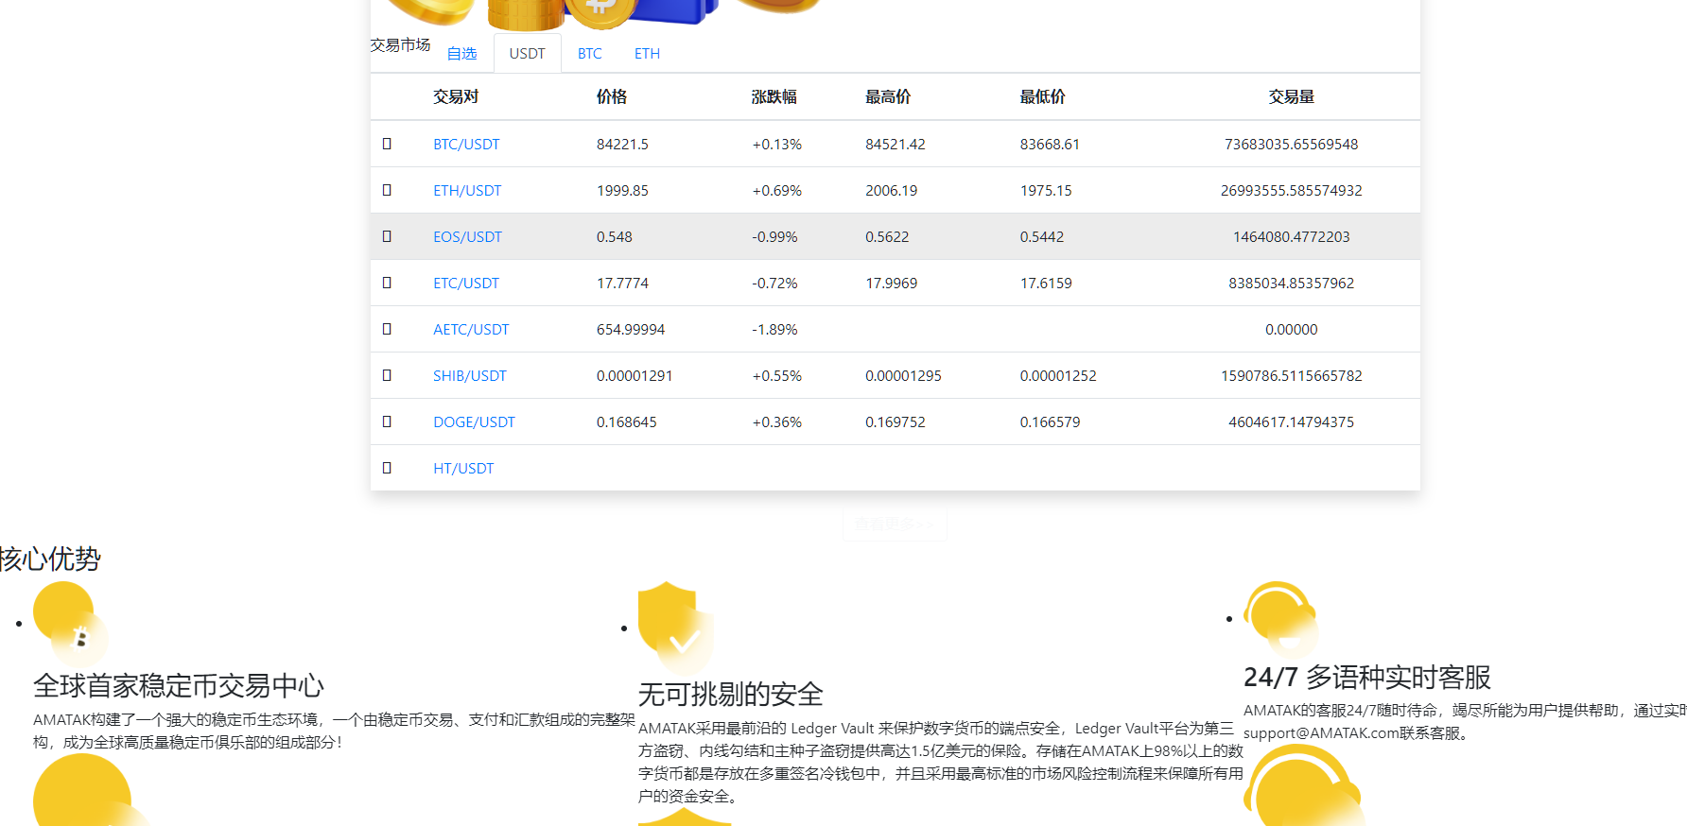Image resolution: width=1687 pixels, height=826 pixels.
Task: Click the favorite icon beside HT/USDT
Action: click(x=387, y=468)
